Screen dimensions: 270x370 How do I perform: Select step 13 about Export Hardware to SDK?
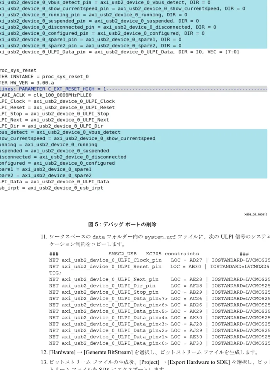[155, 365]
